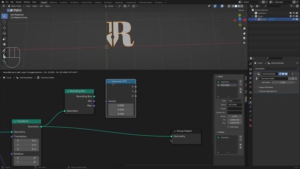This screenshot has width=300, height=169.
Task: Collapse the Transform node chevron
Action: click(x=15, y=121)
